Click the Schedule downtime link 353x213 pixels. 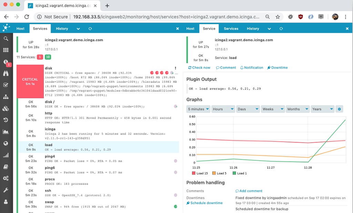204,203
